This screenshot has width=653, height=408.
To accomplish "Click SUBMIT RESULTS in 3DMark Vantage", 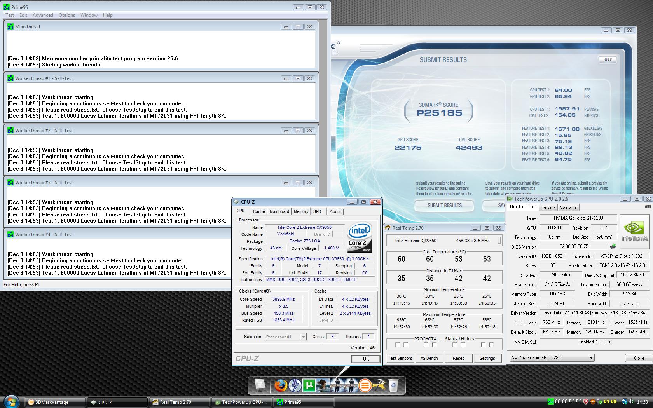I will click(x=445, y=205).
